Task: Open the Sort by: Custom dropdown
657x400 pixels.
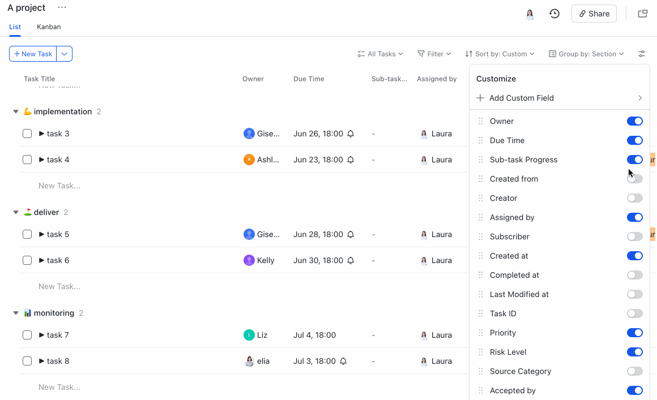Action: (500, 54)
